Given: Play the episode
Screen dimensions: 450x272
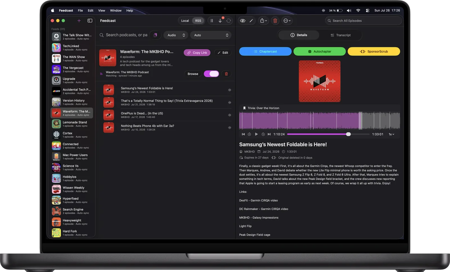Looking at the screenshot, I should coord(256,134).
